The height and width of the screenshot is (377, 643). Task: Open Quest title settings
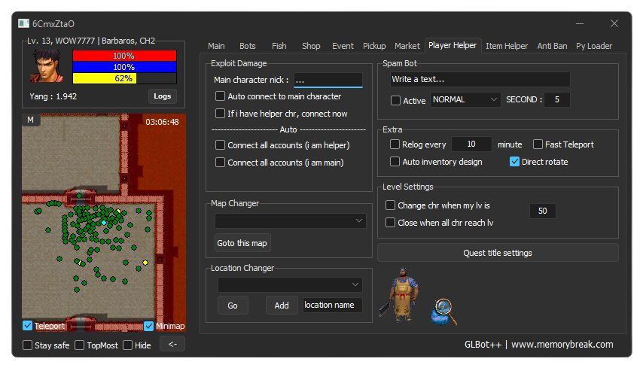point(498,253)
